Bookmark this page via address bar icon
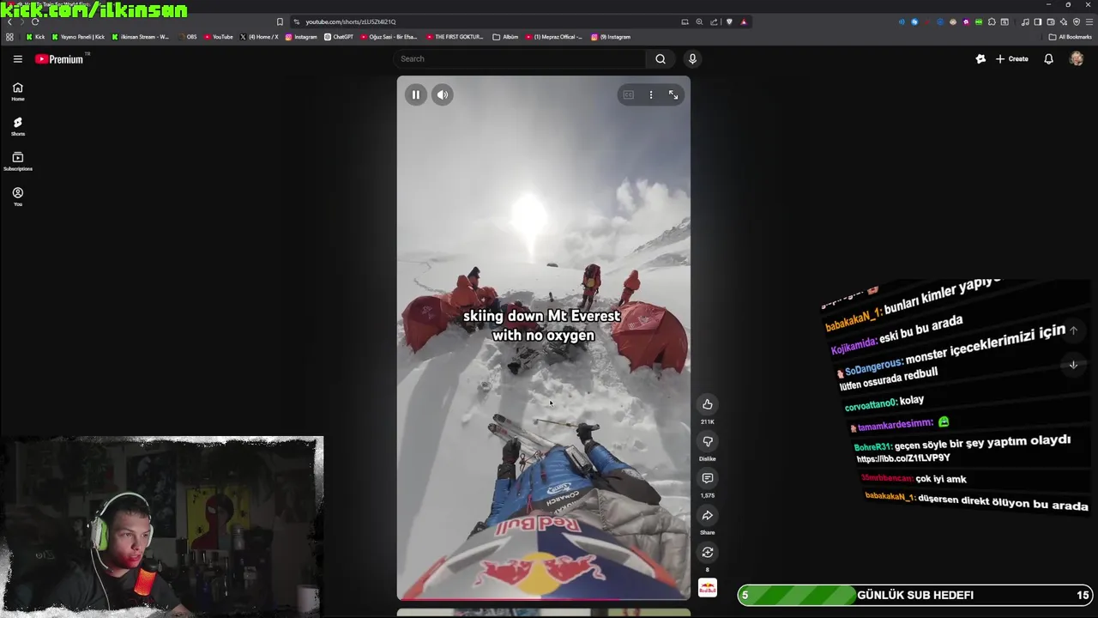1098x618 pixels. click(280, 21)
